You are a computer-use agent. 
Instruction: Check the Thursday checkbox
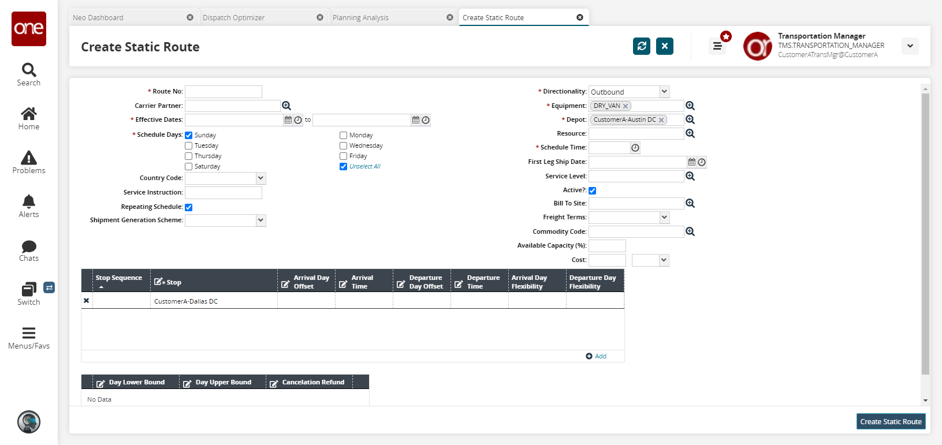(189, 156)
